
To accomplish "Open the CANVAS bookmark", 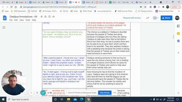I will coord(32,11).
